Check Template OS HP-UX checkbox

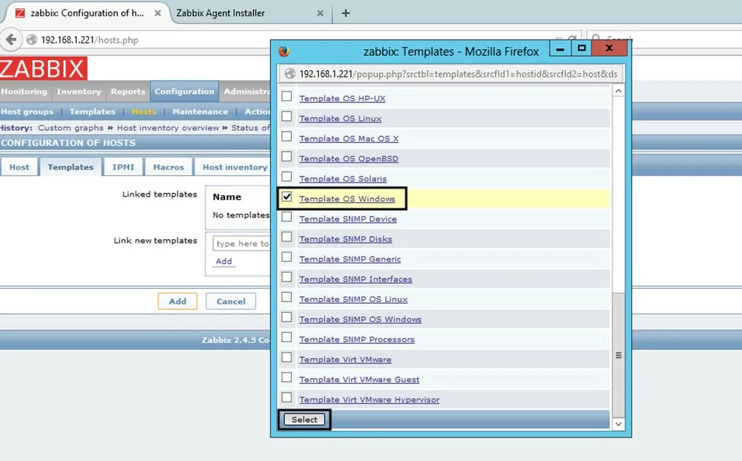(x=287, y=97)
